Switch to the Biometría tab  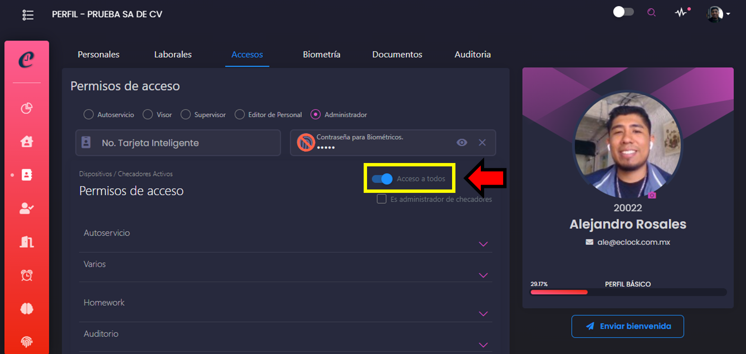click(x=322, y=54)
